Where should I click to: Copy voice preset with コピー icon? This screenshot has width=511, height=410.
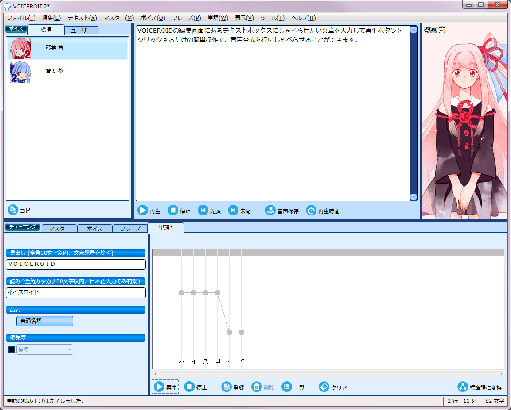13,210
